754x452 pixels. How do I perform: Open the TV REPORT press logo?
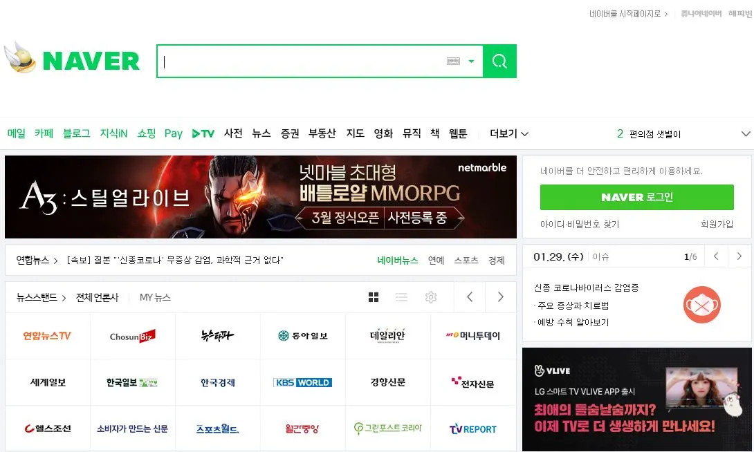[473, 429]
